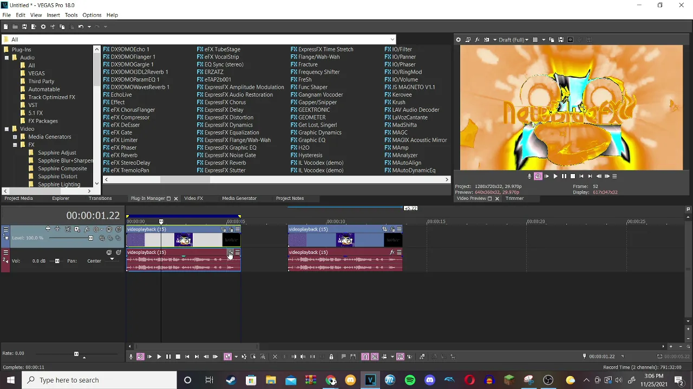
Task: Click the Delete X icon
Action: [x=274, y=357]
